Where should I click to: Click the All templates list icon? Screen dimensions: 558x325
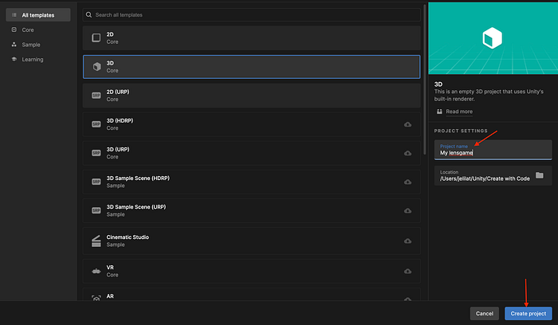[14, 15]
